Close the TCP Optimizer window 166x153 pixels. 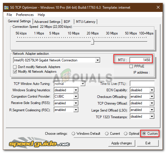click(x=158, y=8)
